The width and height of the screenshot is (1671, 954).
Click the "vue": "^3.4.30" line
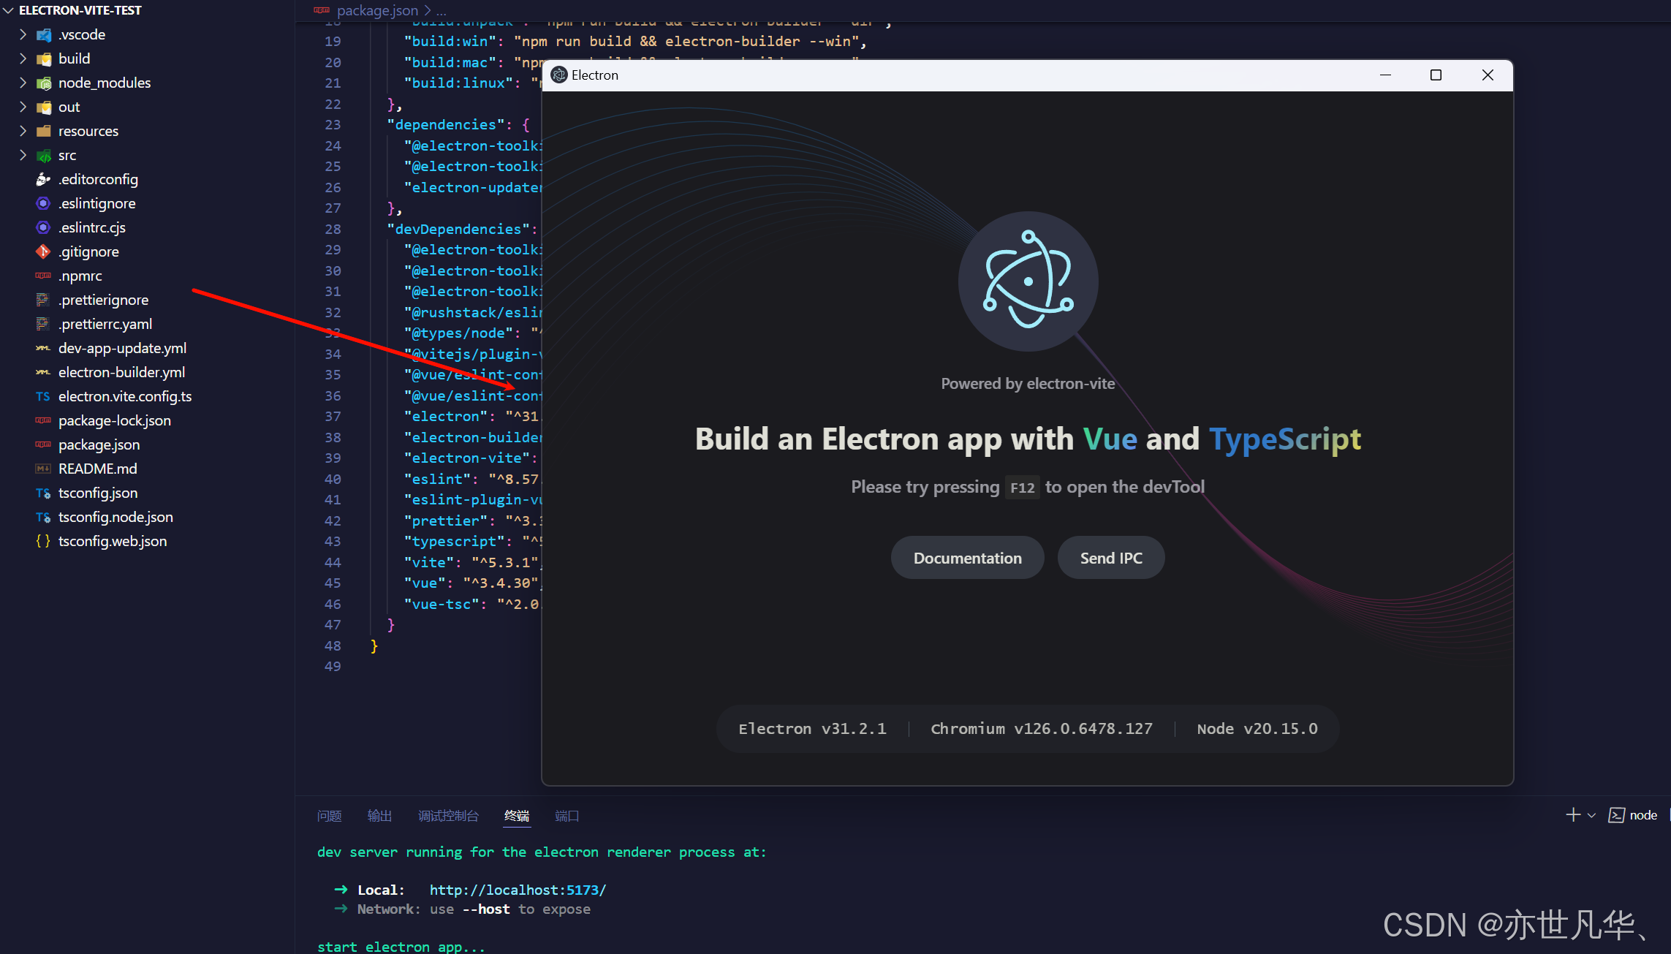pyautogui.click(x=472, y=583)
